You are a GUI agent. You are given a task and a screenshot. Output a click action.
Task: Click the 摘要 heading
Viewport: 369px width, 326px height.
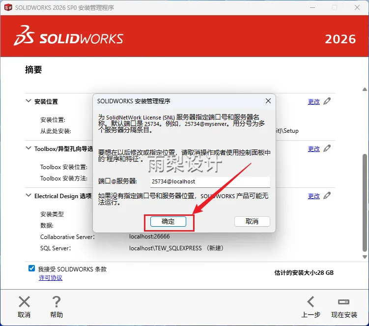(33, 69)
